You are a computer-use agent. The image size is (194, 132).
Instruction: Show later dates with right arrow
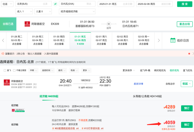pyautogui.click(x=159, y=40)
